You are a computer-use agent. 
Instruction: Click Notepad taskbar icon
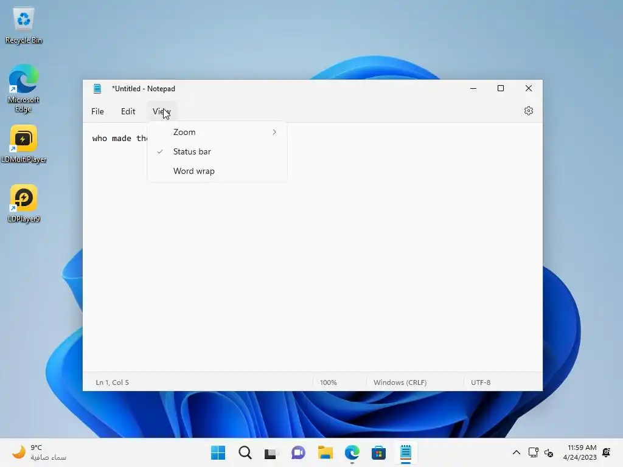pos(406,452)
